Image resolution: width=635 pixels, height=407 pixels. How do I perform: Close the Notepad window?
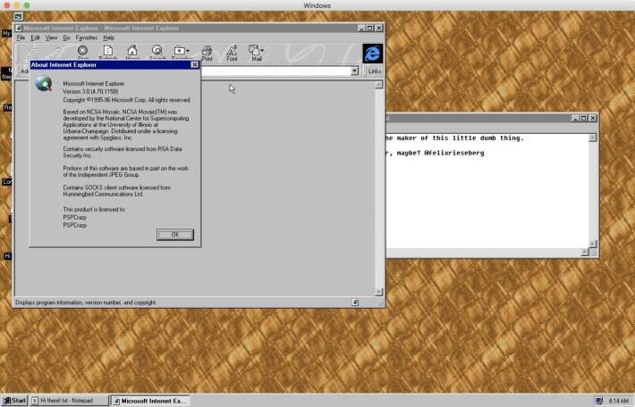[x=593, y=118]
